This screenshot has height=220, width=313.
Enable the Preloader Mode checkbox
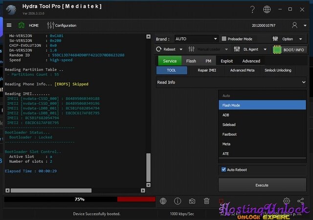click(x=224, y=39)
